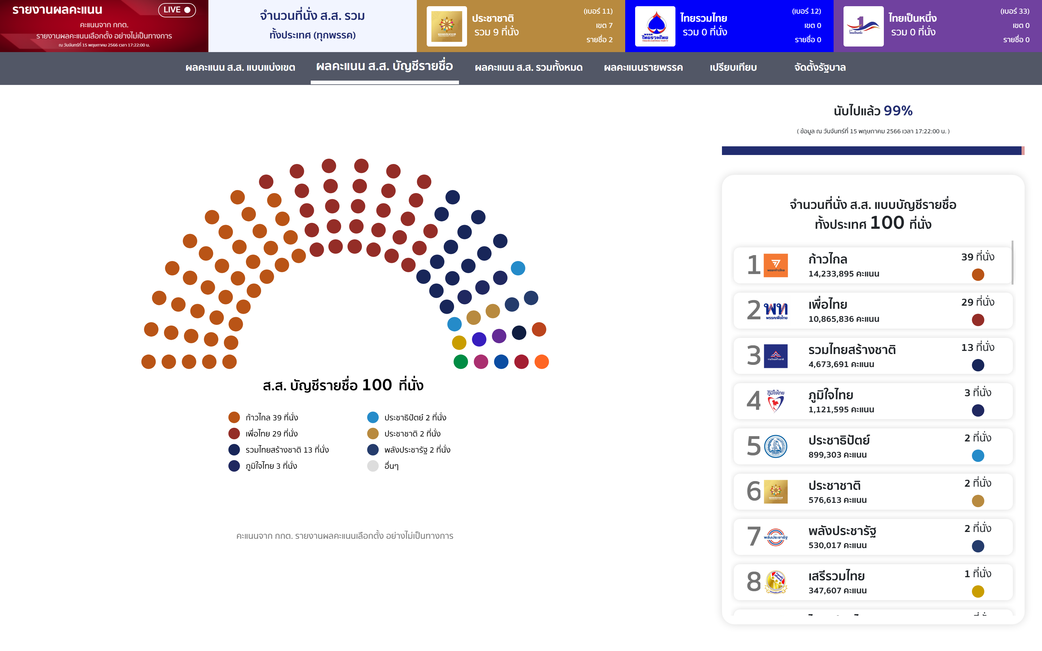
Task: Switch to ผลคะแนน ส.ส. รวมทั้งหมด tab
Action: pos(528,68)
